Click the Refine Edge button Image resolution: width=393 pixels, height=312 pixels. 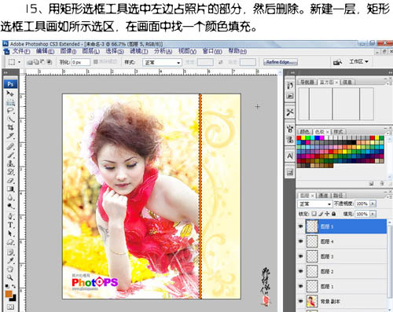(281, 62)
